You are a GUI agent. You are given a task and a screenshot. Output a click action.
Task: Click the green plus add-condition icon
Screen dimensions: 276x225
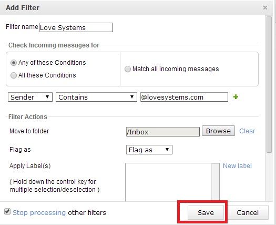coord(236,97)
